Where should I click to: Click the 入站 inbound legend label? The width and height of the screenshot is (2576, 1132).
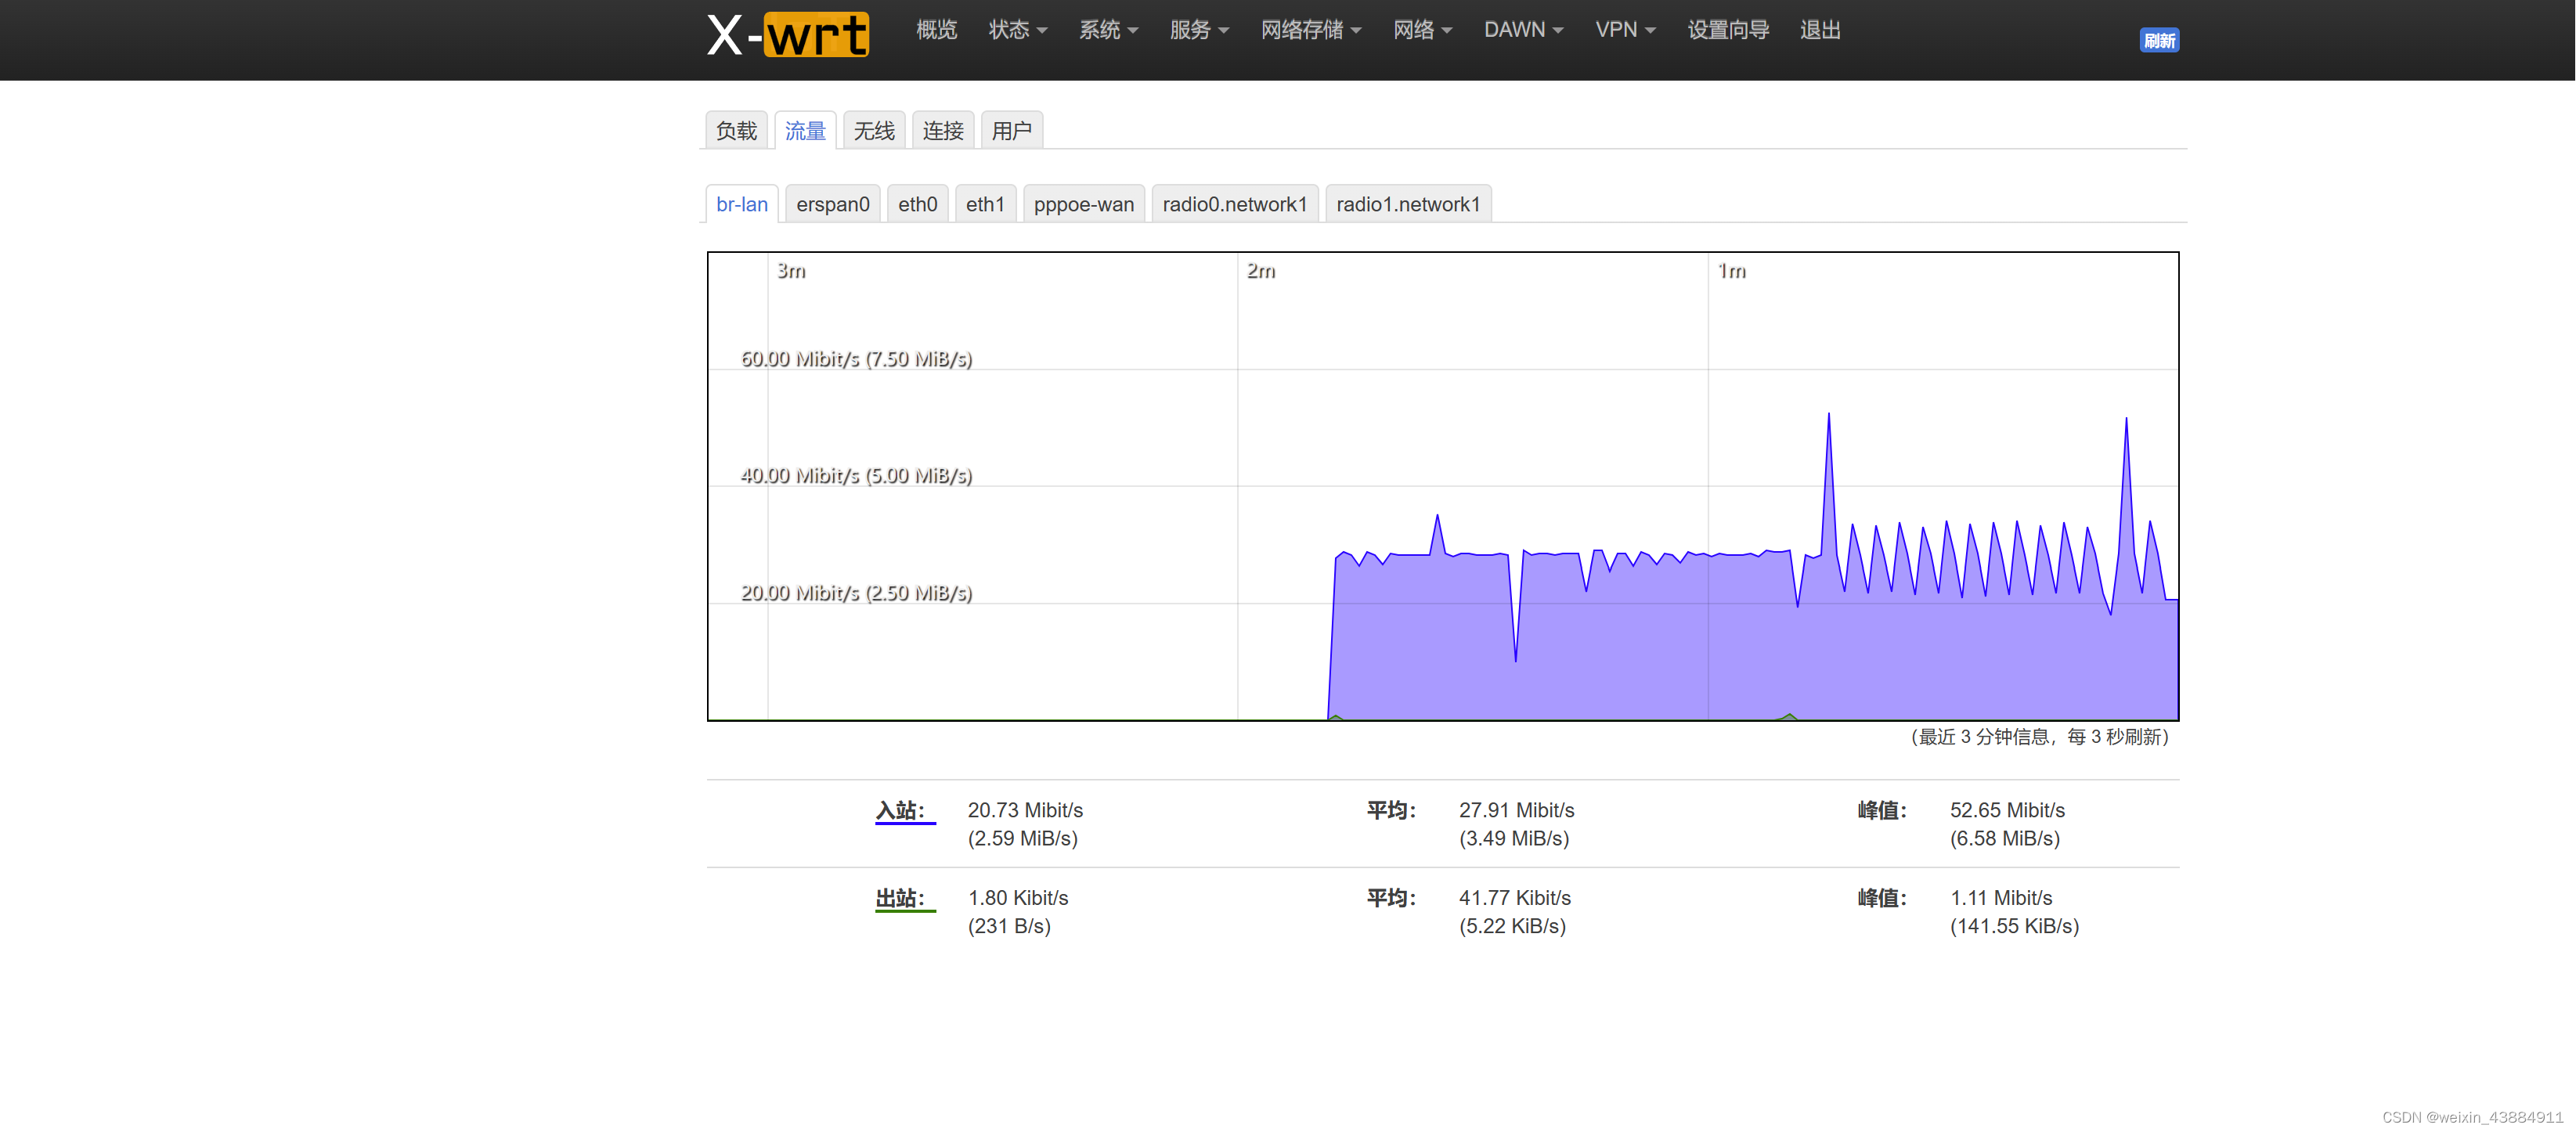[x=900, y=810]
